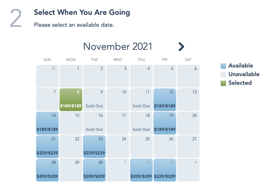Click the blue Available legend swatch
This screenshot has height=193, width=267.
click(x=223, y=66)
